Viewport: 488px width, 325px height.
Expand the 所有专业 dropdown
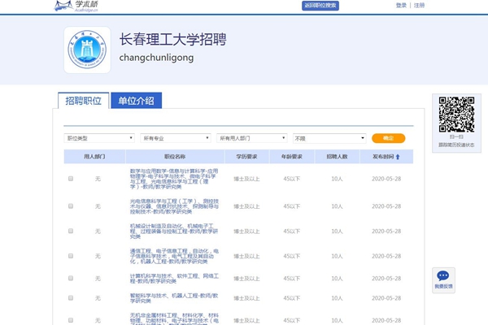(176, 138)
